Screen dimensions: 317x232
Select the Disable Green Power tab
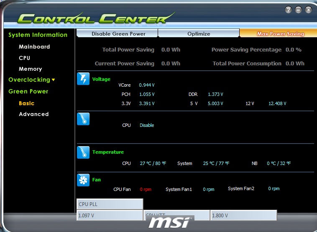click(x=117, y=34)
